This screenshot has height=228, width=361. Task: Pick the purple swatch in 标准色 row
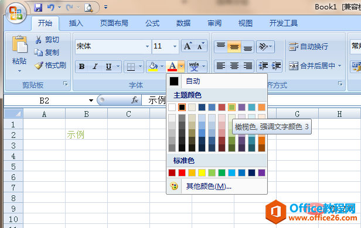click(261, 172)
